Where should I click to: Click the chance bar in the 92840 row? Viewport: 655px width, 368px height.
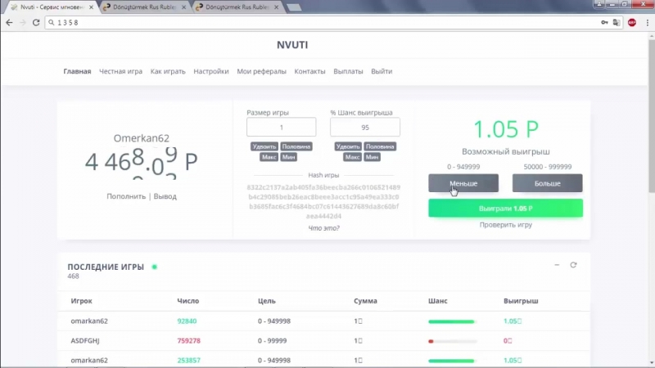click(453, 321)
